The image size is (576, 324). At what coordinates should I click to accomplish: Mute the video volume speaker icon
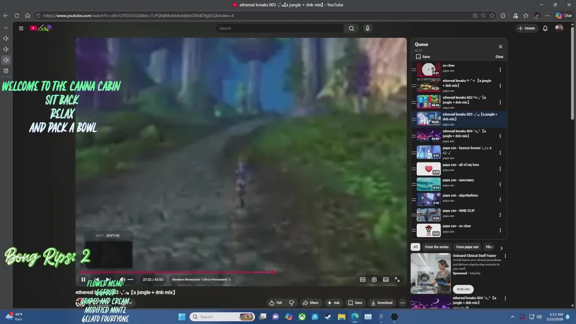(x=122, y=279)
